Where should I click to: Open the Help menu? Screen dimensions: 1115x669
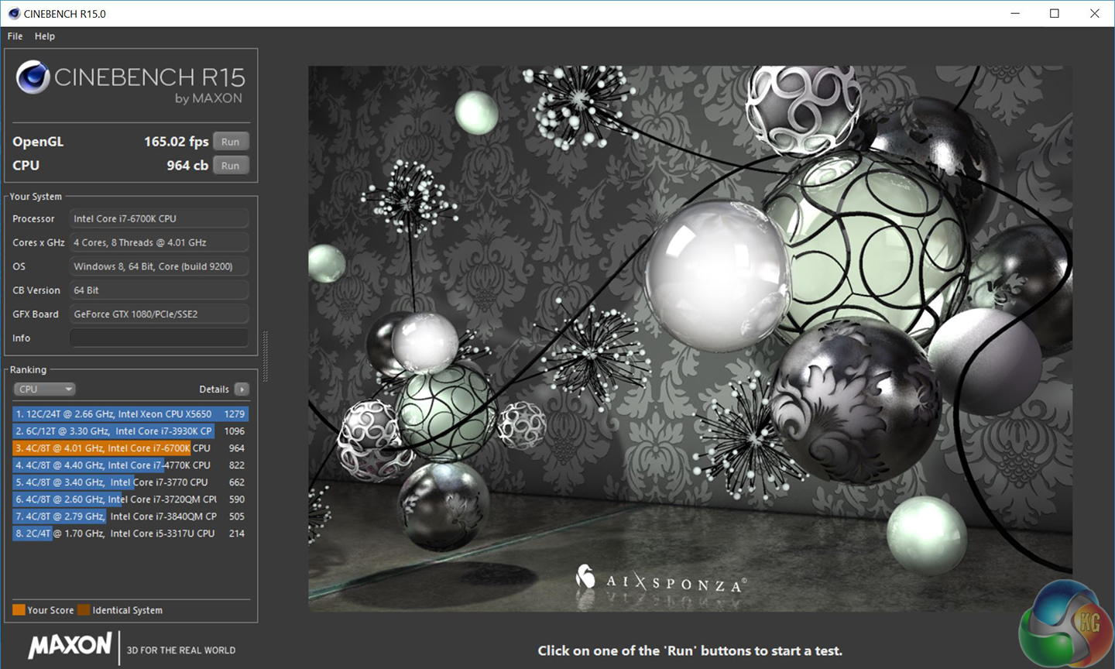[x=45, y=36]
